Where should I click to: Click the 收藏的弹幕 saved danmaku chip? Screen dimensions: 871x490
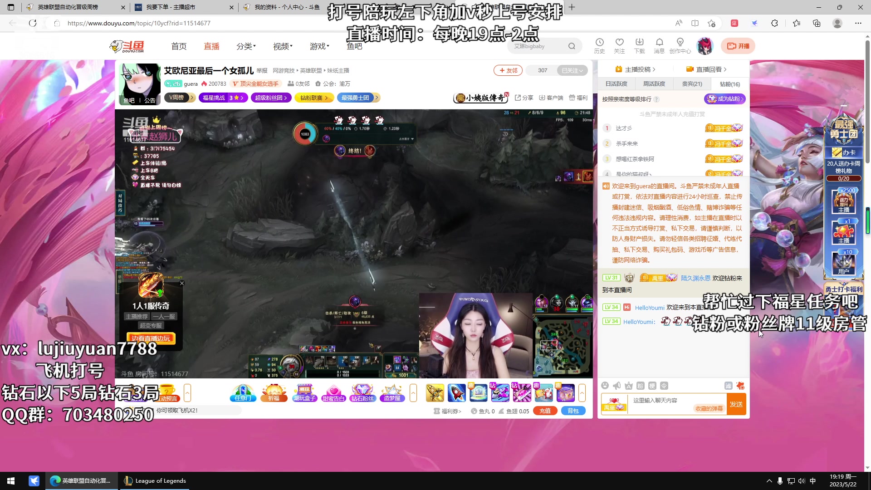click(709, 409)
